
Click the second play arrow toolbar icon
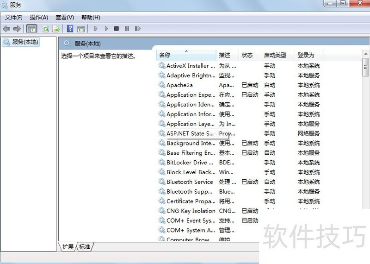tap(106, 29)
